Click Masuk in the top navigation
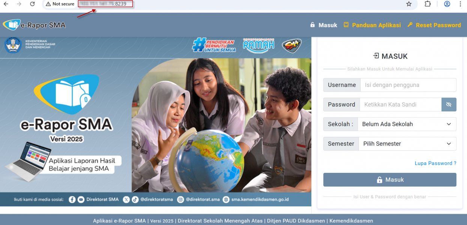This screenshot has height=225, width=467. [x=324, y=25]
